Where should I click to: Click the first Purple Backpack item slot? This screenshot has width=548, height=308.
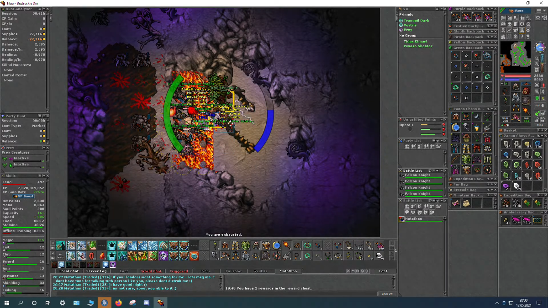456,17
